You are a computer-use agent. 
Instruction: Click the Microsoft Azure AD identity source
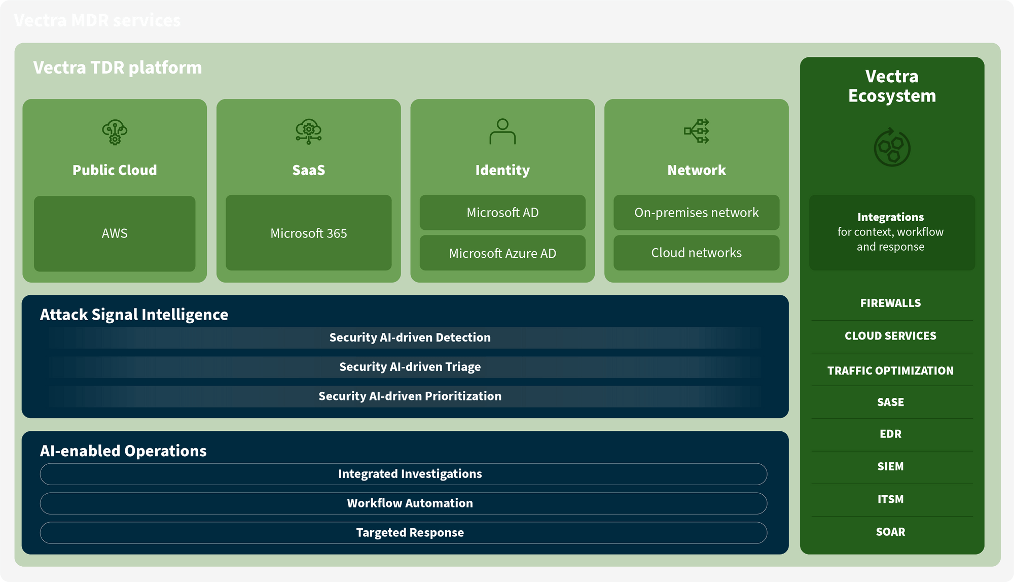click(x=502, y=253)
